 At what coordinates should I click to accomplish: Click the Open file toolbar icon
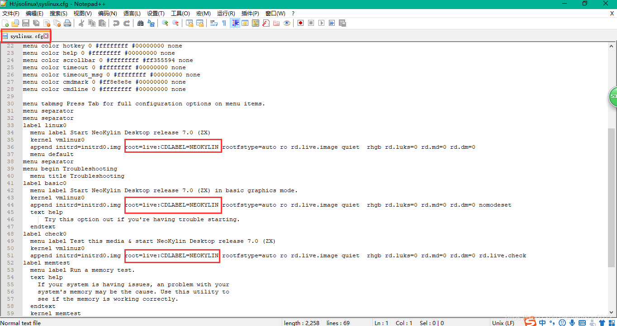[x=15, y=23]
